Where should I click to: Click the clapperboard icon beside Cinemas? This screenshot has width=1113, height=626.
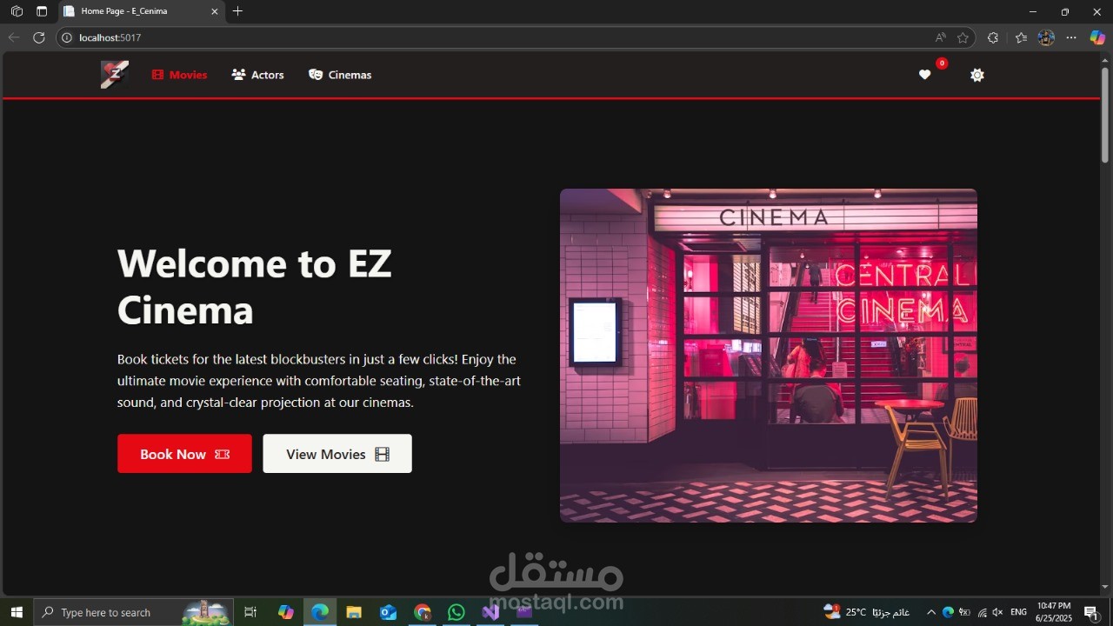[315, 75]
